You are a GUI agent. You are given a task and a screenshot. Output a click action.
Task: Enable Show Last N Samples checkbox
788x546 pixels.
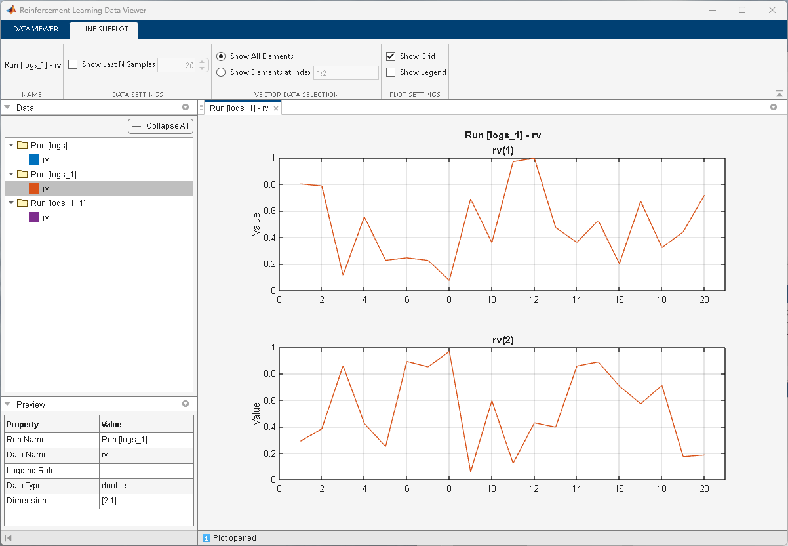[x=73, y=64]
